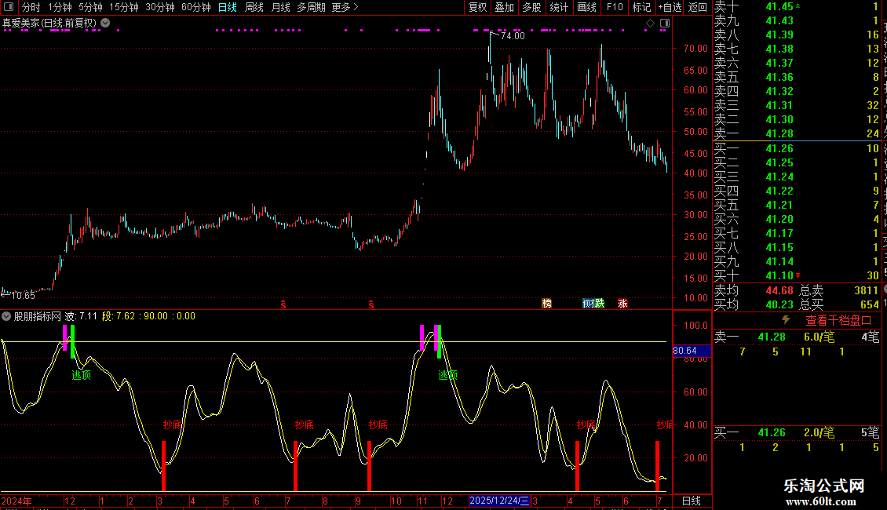
Task: Open the 统计 statistics tool
Action: [x=559, y=7]
